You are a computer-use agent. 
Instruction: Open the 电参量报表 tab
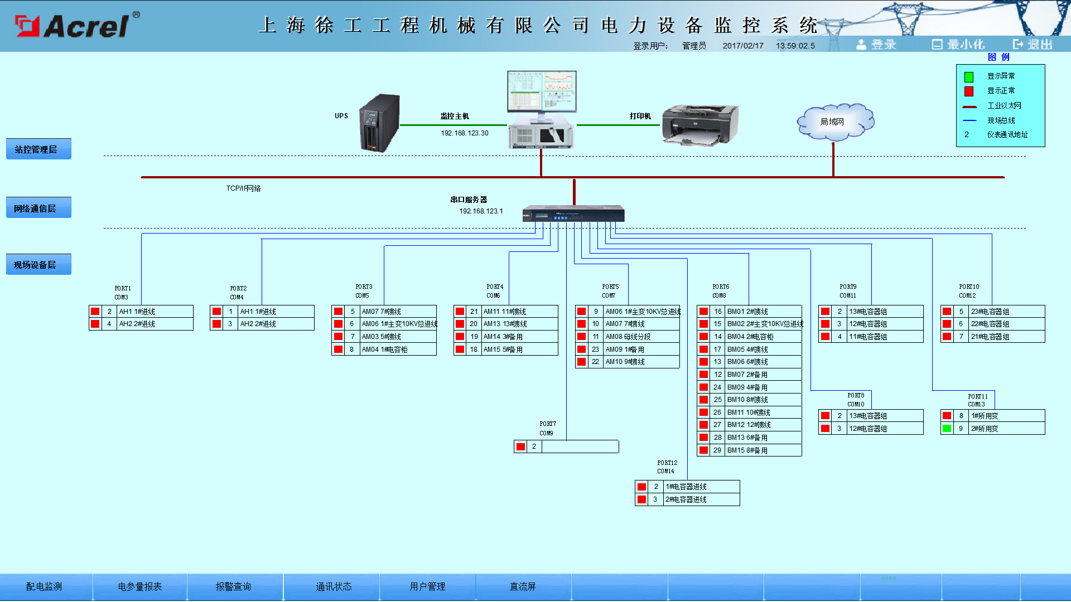pos(140,586)
